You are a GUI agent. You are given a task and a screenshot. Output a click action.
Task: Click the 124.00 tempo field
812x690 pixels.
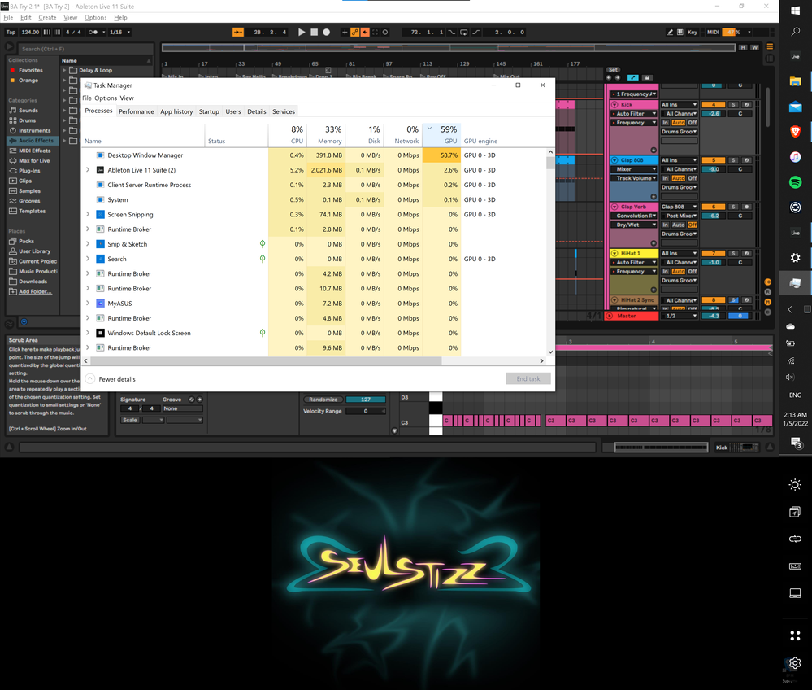[x=30, y=33]
